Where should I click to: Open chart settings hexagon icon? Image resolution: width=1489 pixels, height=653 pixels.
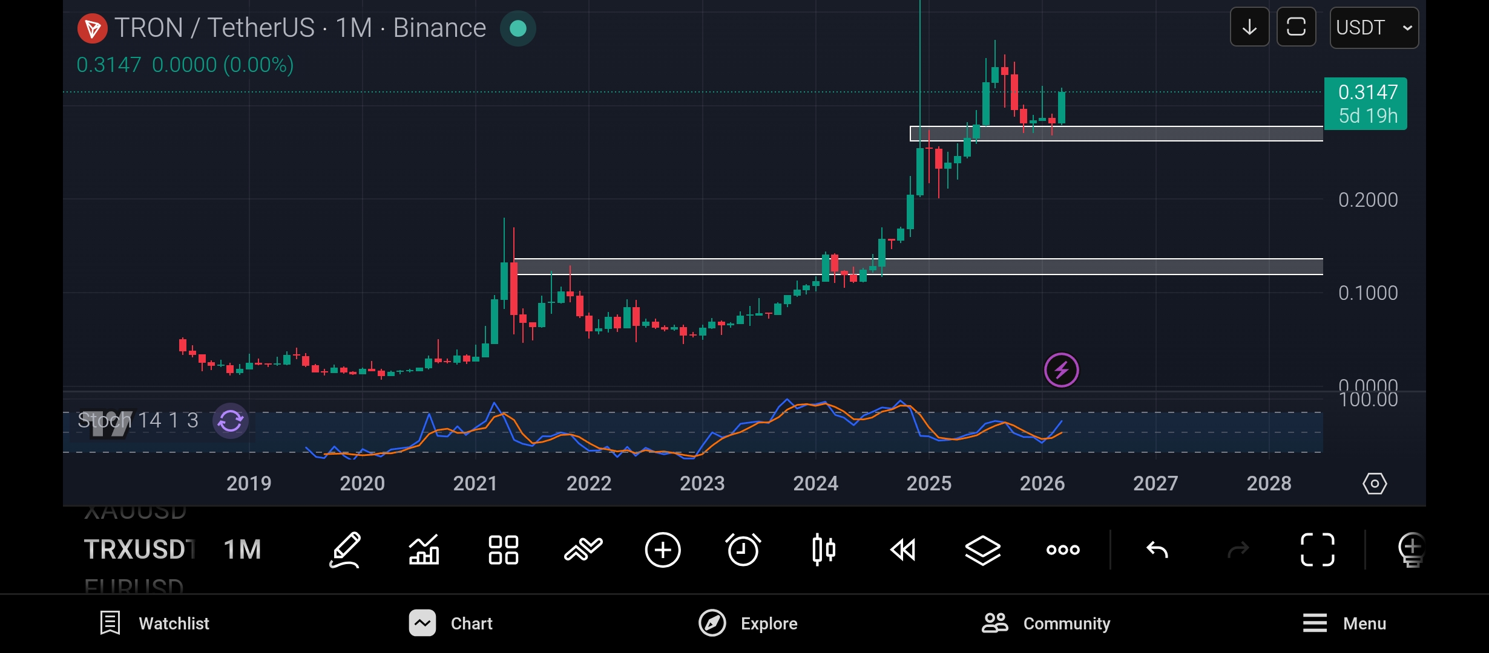[1374, 484]
